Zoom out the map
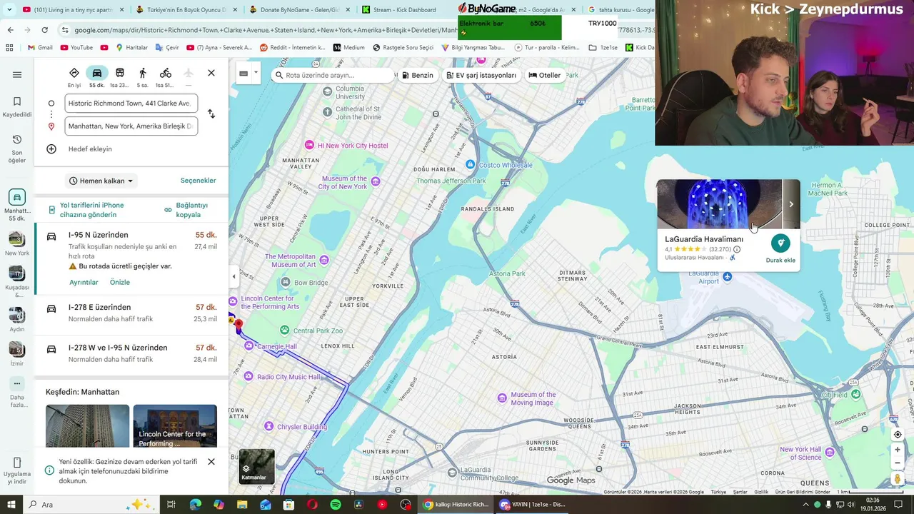Screen dimensions: 914x514 [x=898, y=463]
